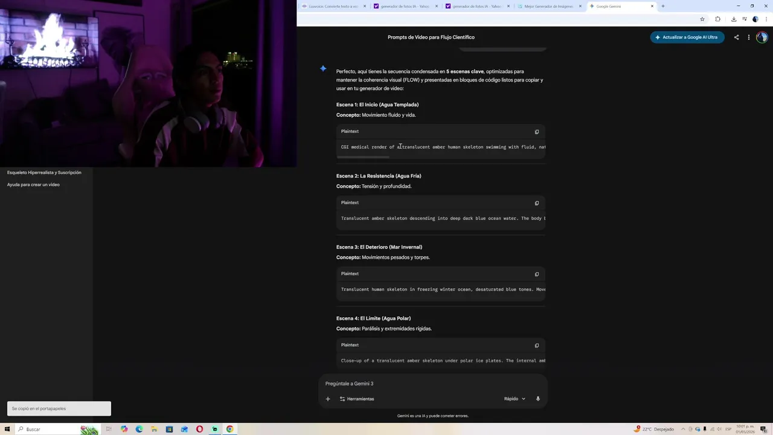
Task: Open File Explorer from the taskbar
Action: pos(154,429)
